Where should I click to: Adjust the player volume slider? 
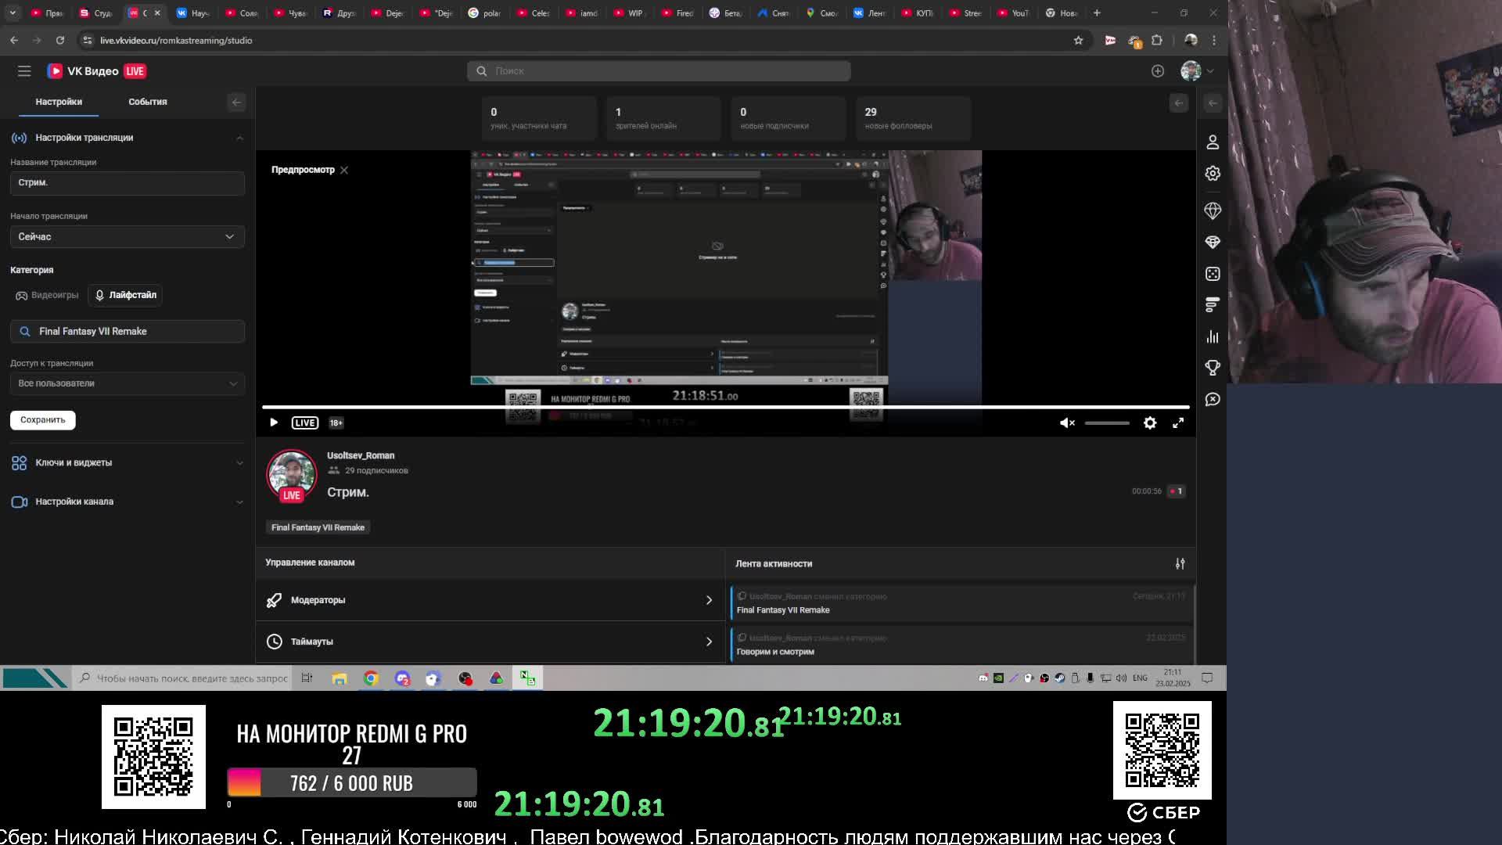pyautogui.click(x=1106, y=422)
